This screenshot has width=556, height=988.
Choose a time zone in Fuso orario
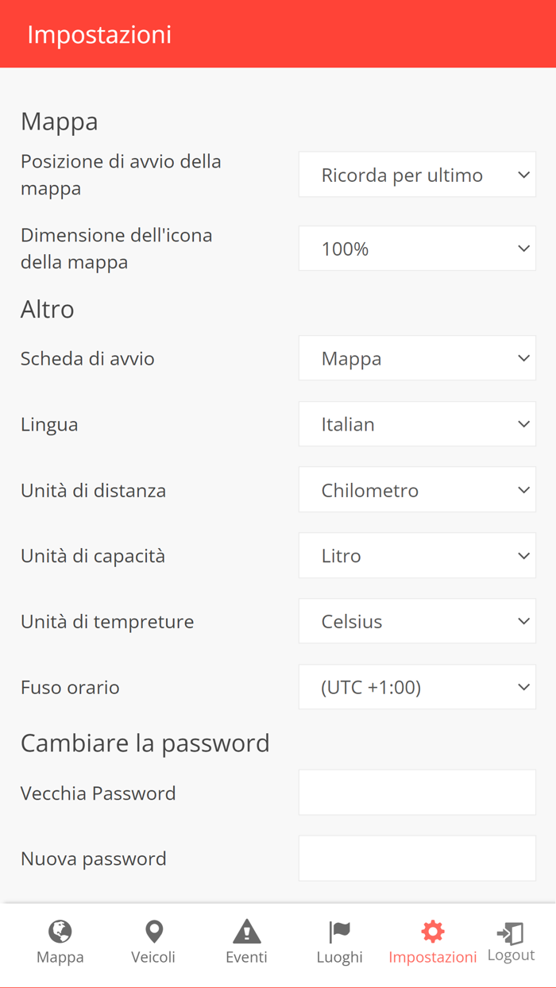tap(417, 687)
